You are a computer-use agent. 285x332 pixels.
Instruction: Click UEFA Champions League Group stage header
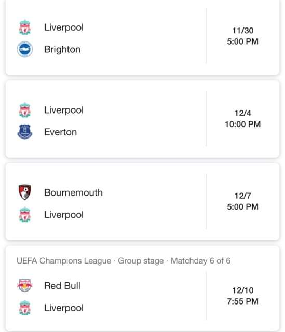pyautogui.click(x=124, y=261)
